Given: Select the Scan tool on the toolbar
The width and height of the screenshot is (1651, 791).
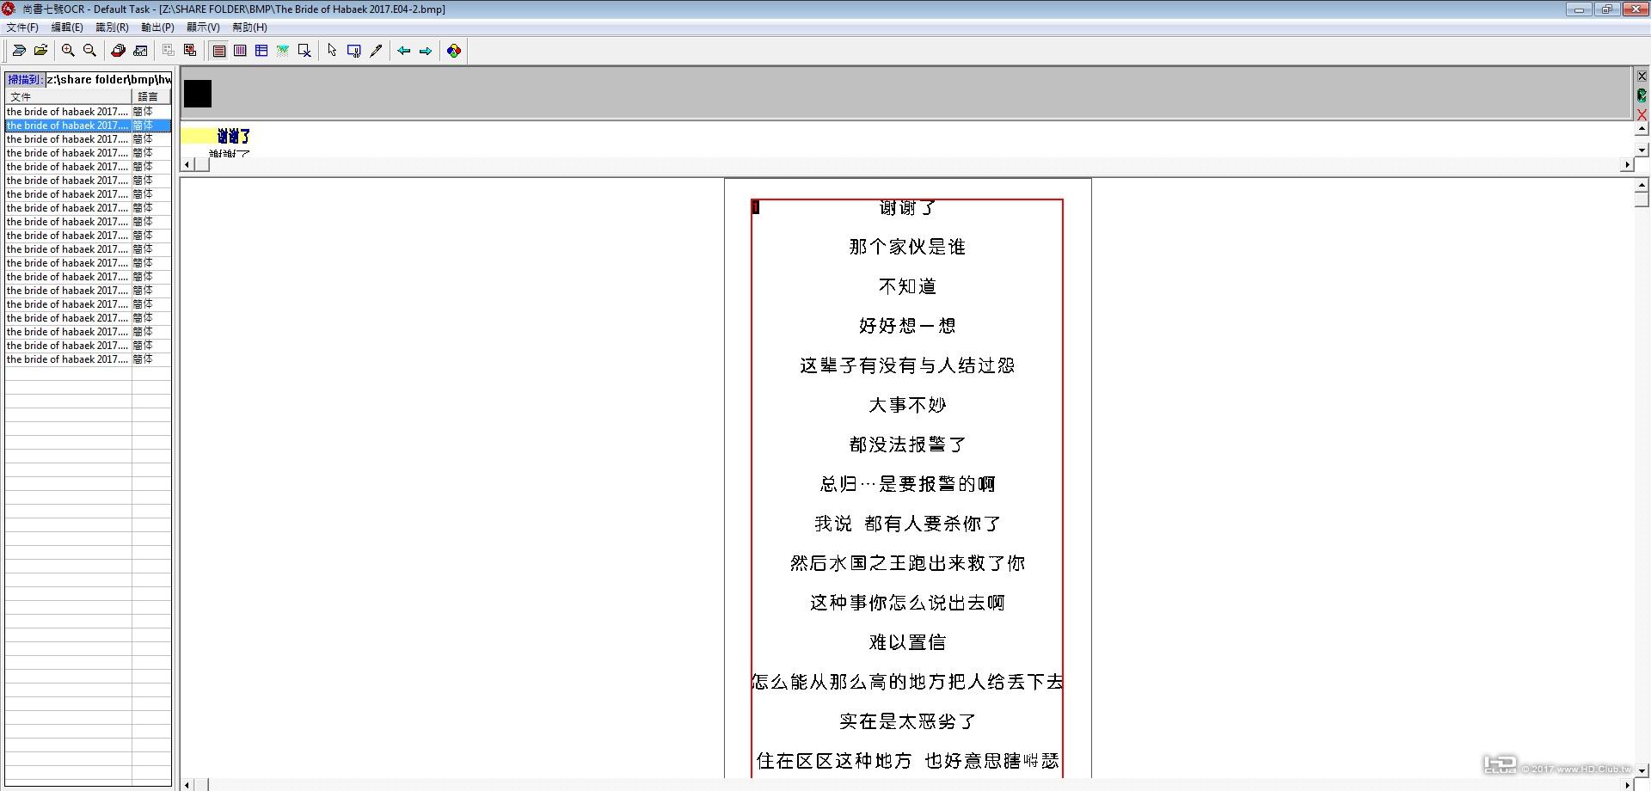Looking at the screenshot, I should coord(19,51).
